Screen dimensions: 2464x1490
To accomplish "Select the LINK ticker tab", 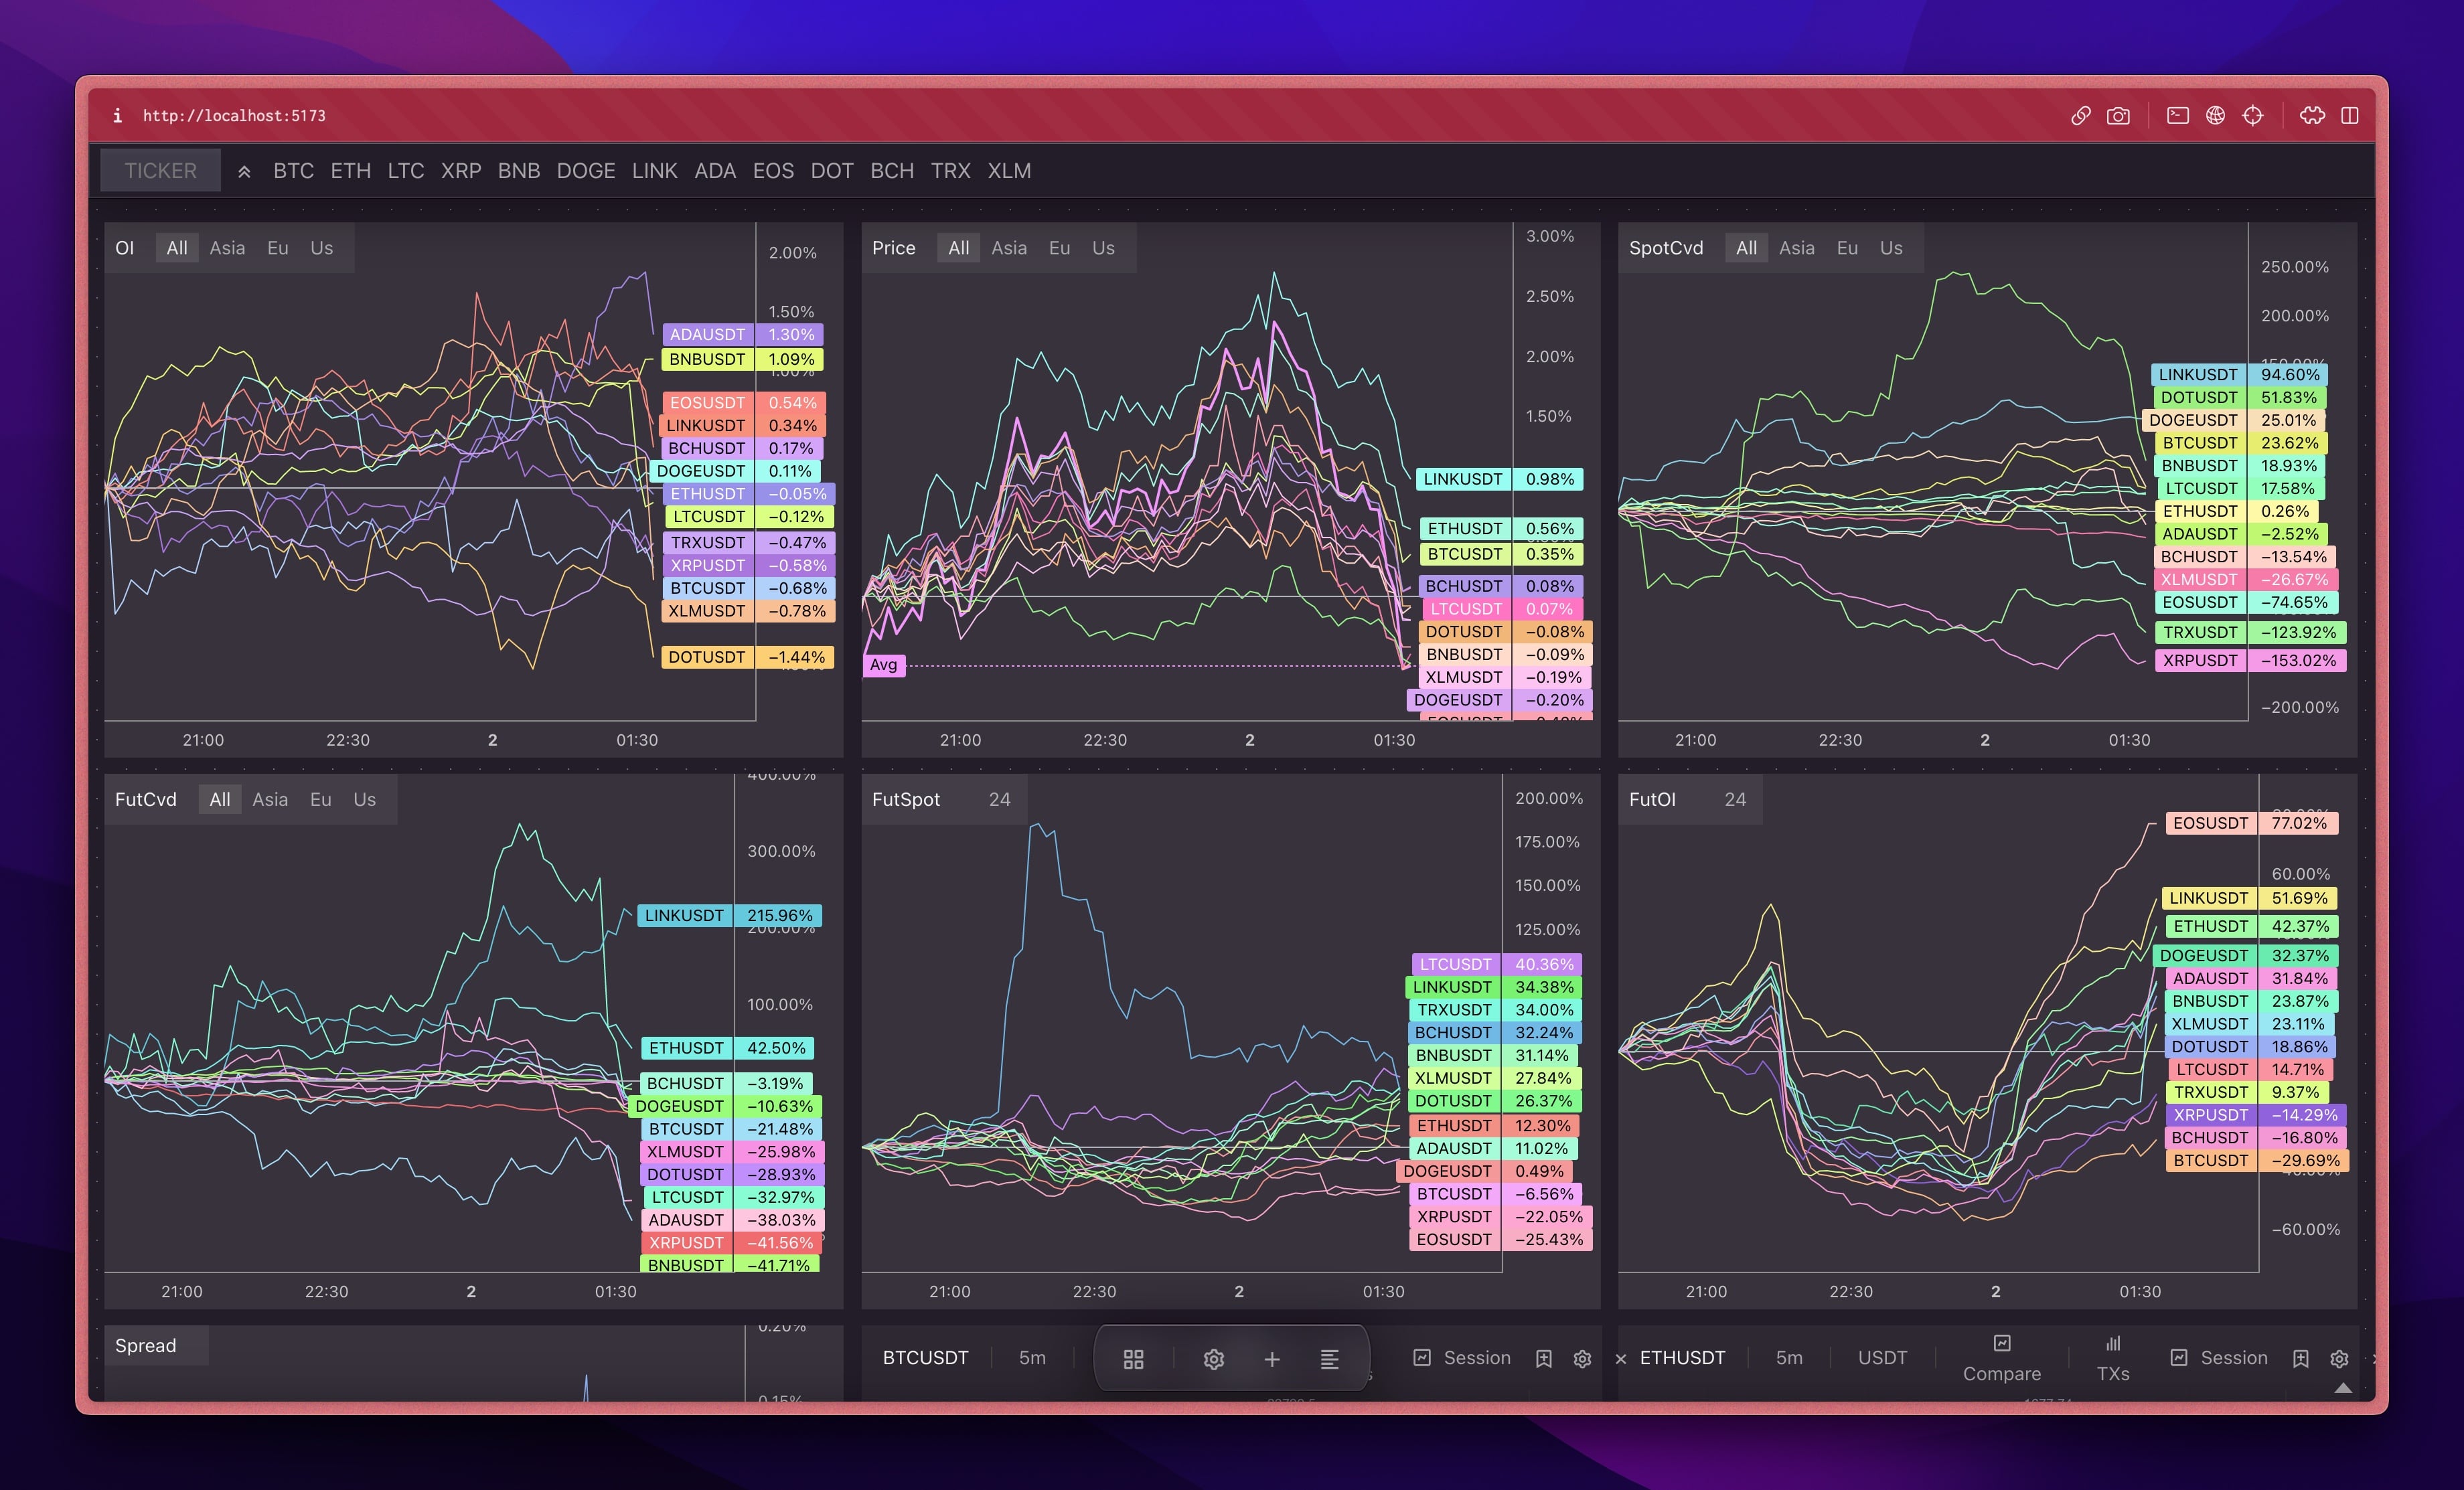I will tap(654, 171).
